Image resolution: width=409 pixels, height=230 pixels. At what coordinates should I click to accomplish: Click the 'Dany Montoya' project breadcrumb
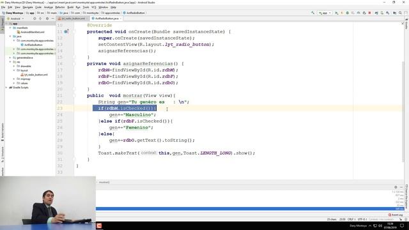[x=13, y=13]
